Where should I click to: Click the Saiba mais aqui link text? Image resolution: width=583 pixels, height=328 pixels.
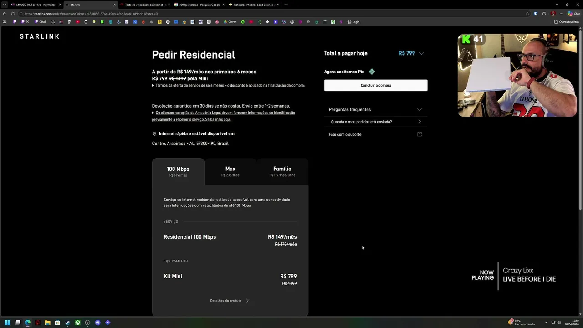218,119
